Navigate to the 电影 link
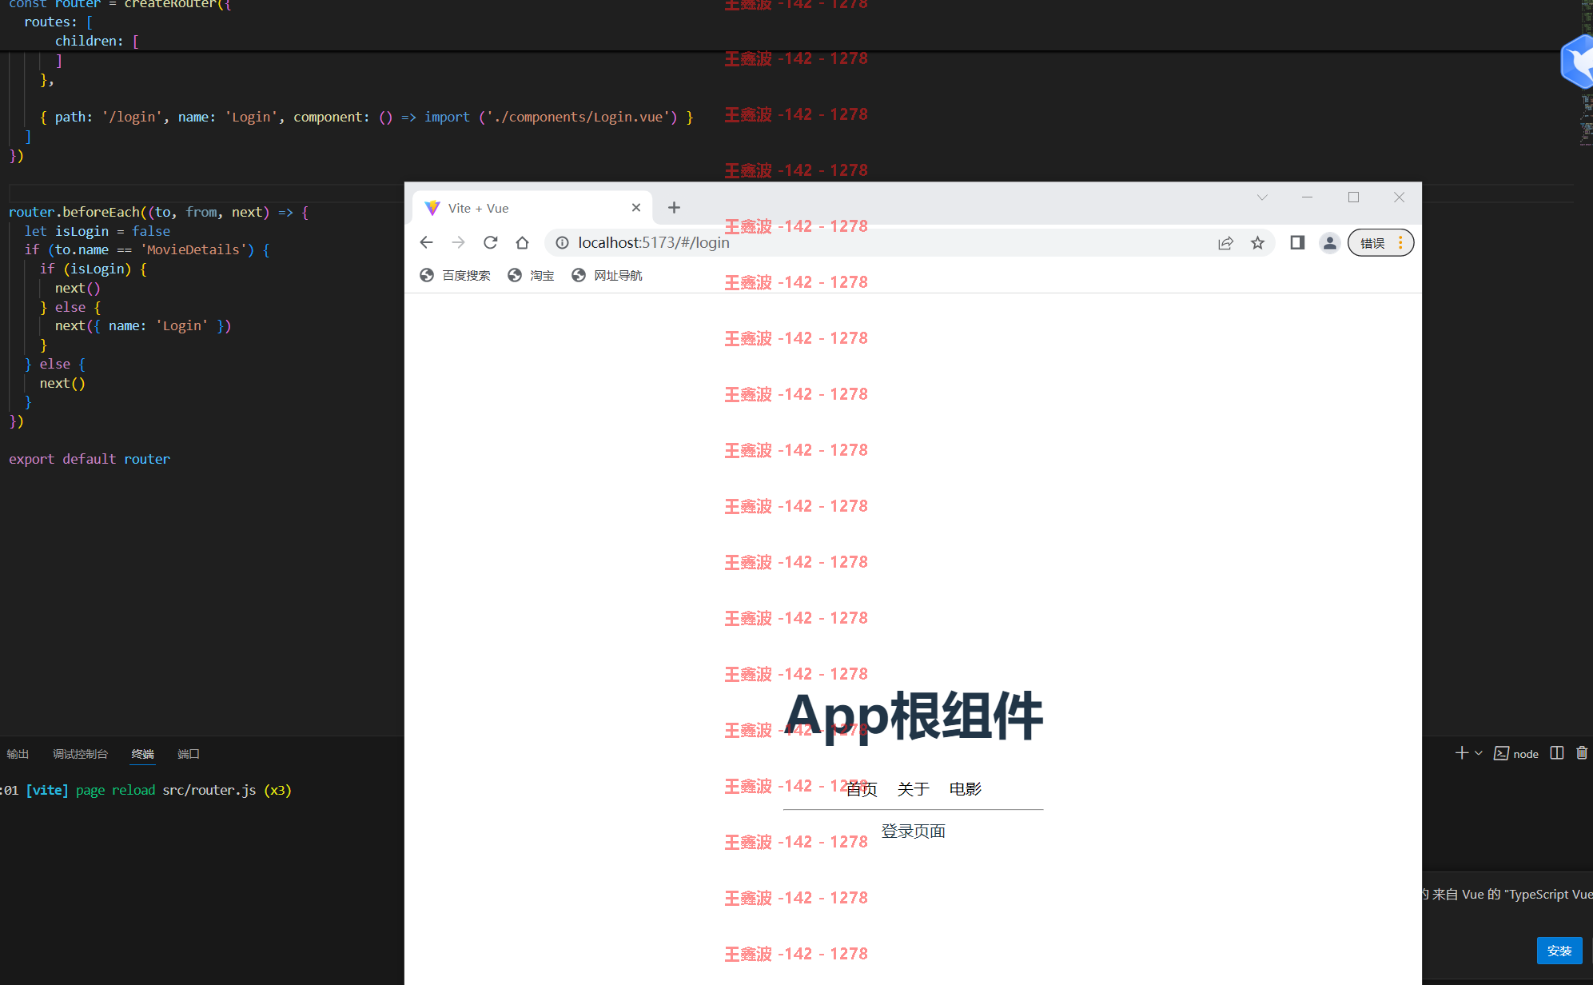Screen dimensions: 1593x985 click(965, 789)
